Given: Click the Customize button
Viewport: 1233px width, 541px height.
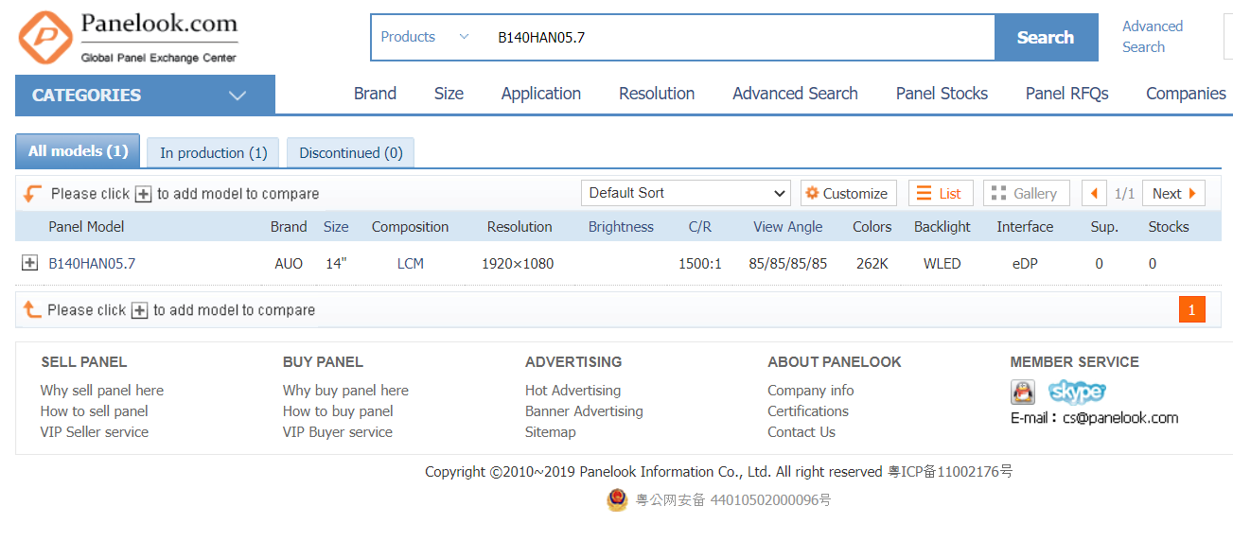Looking at the screenshot, I should click(x=849, y=193).
